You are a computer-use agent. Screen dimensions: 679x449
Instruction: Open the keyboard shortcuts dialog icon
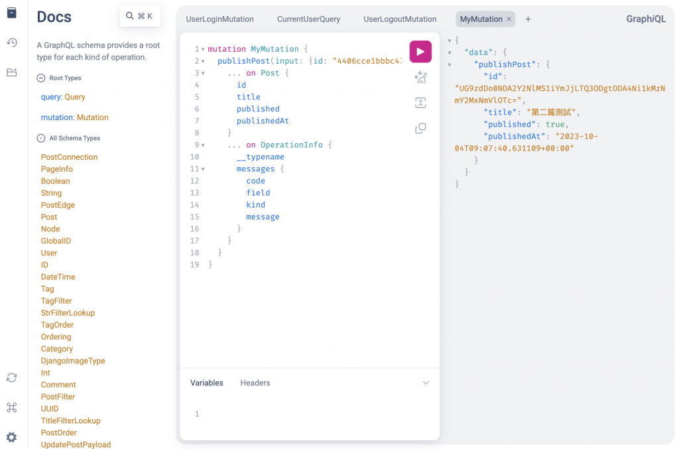pos(12,407)
